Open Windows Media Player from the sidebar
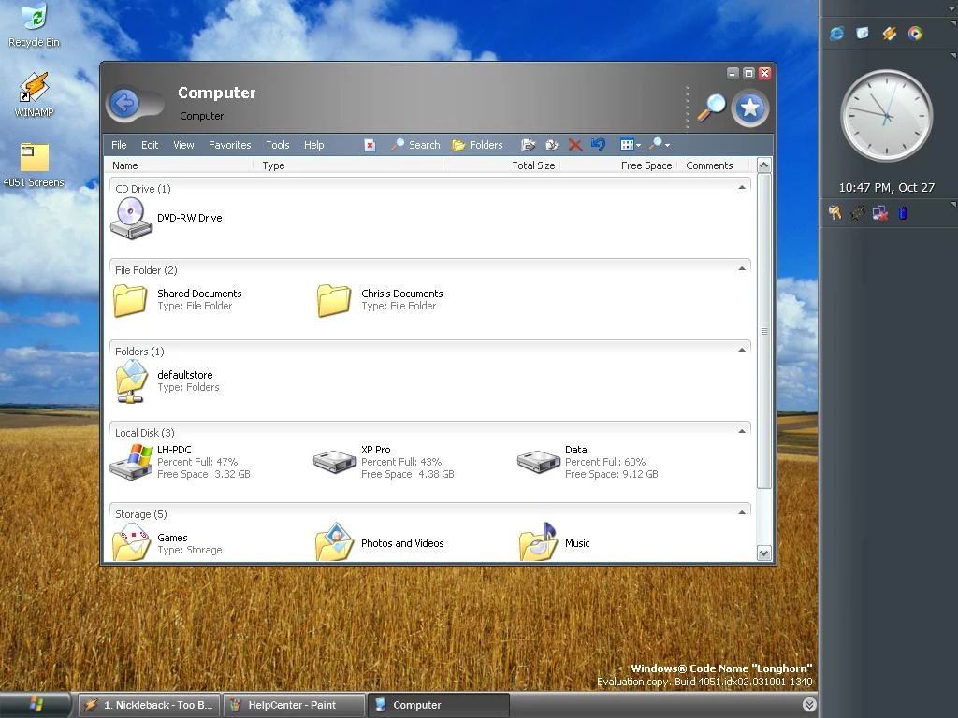This screenshot has height=718, width=958. (x=915, y=33)
